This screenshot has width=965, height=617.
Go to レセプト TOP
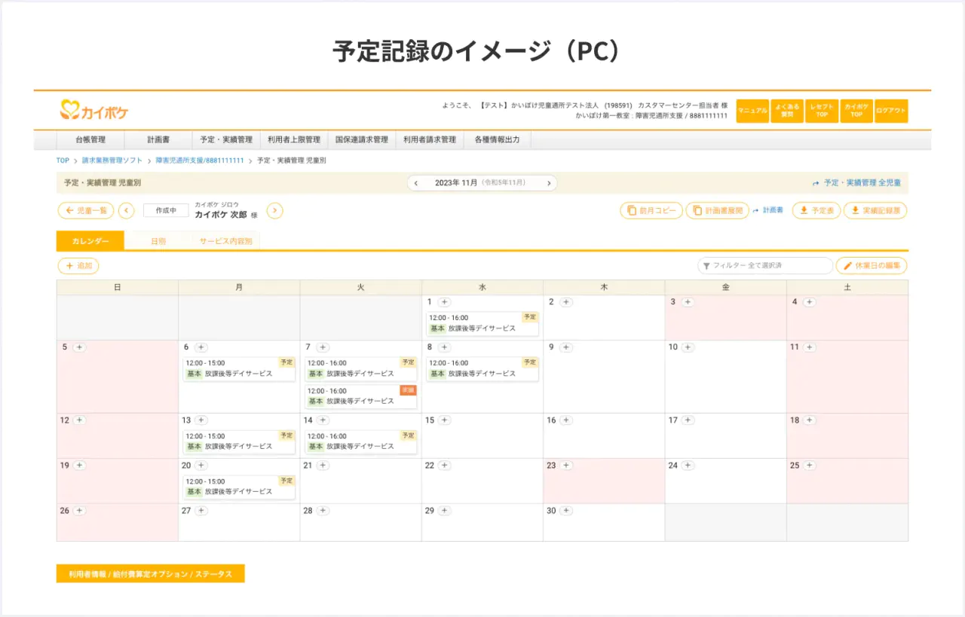click(822, 111)
